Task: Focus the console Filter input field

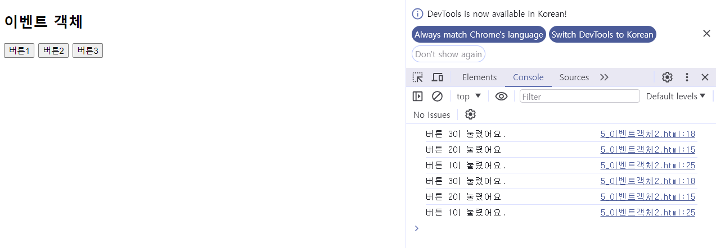Action: click(x=580, y=97)
